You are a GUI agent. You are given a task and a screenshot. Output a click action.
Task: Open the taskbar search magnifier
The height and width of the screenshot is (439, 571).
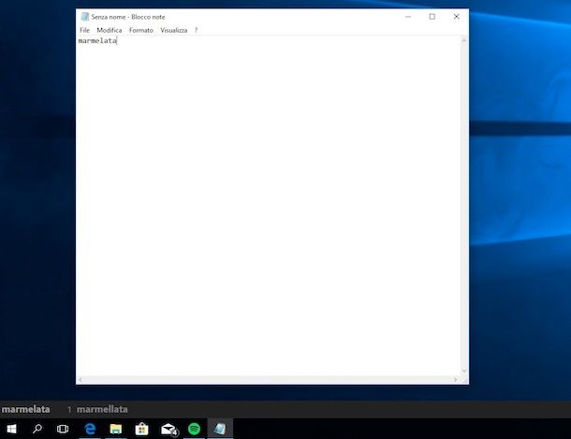(x=37, y=429)
